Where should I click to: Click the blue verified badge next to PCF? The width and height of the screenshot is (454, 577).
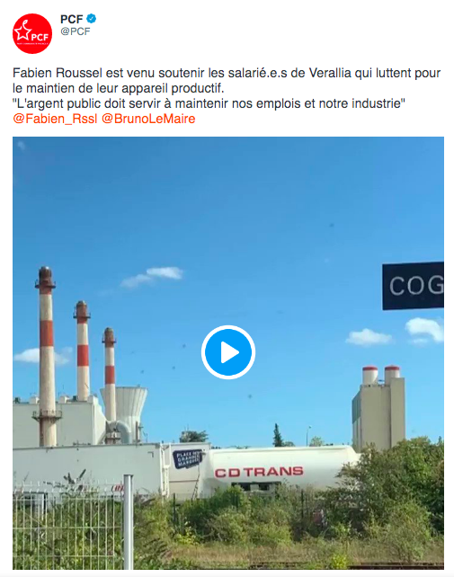[x=92, y=18]
